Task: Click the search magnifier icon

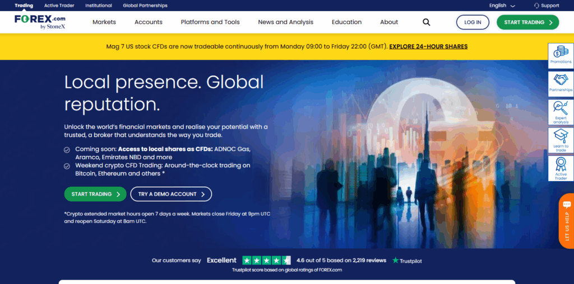Action: [426, 22]
